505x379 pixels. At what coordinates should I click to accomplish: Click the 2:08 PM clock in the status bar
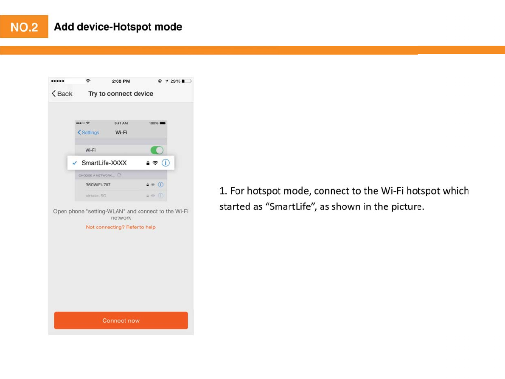pyautogui.click(x=121, y=81)
